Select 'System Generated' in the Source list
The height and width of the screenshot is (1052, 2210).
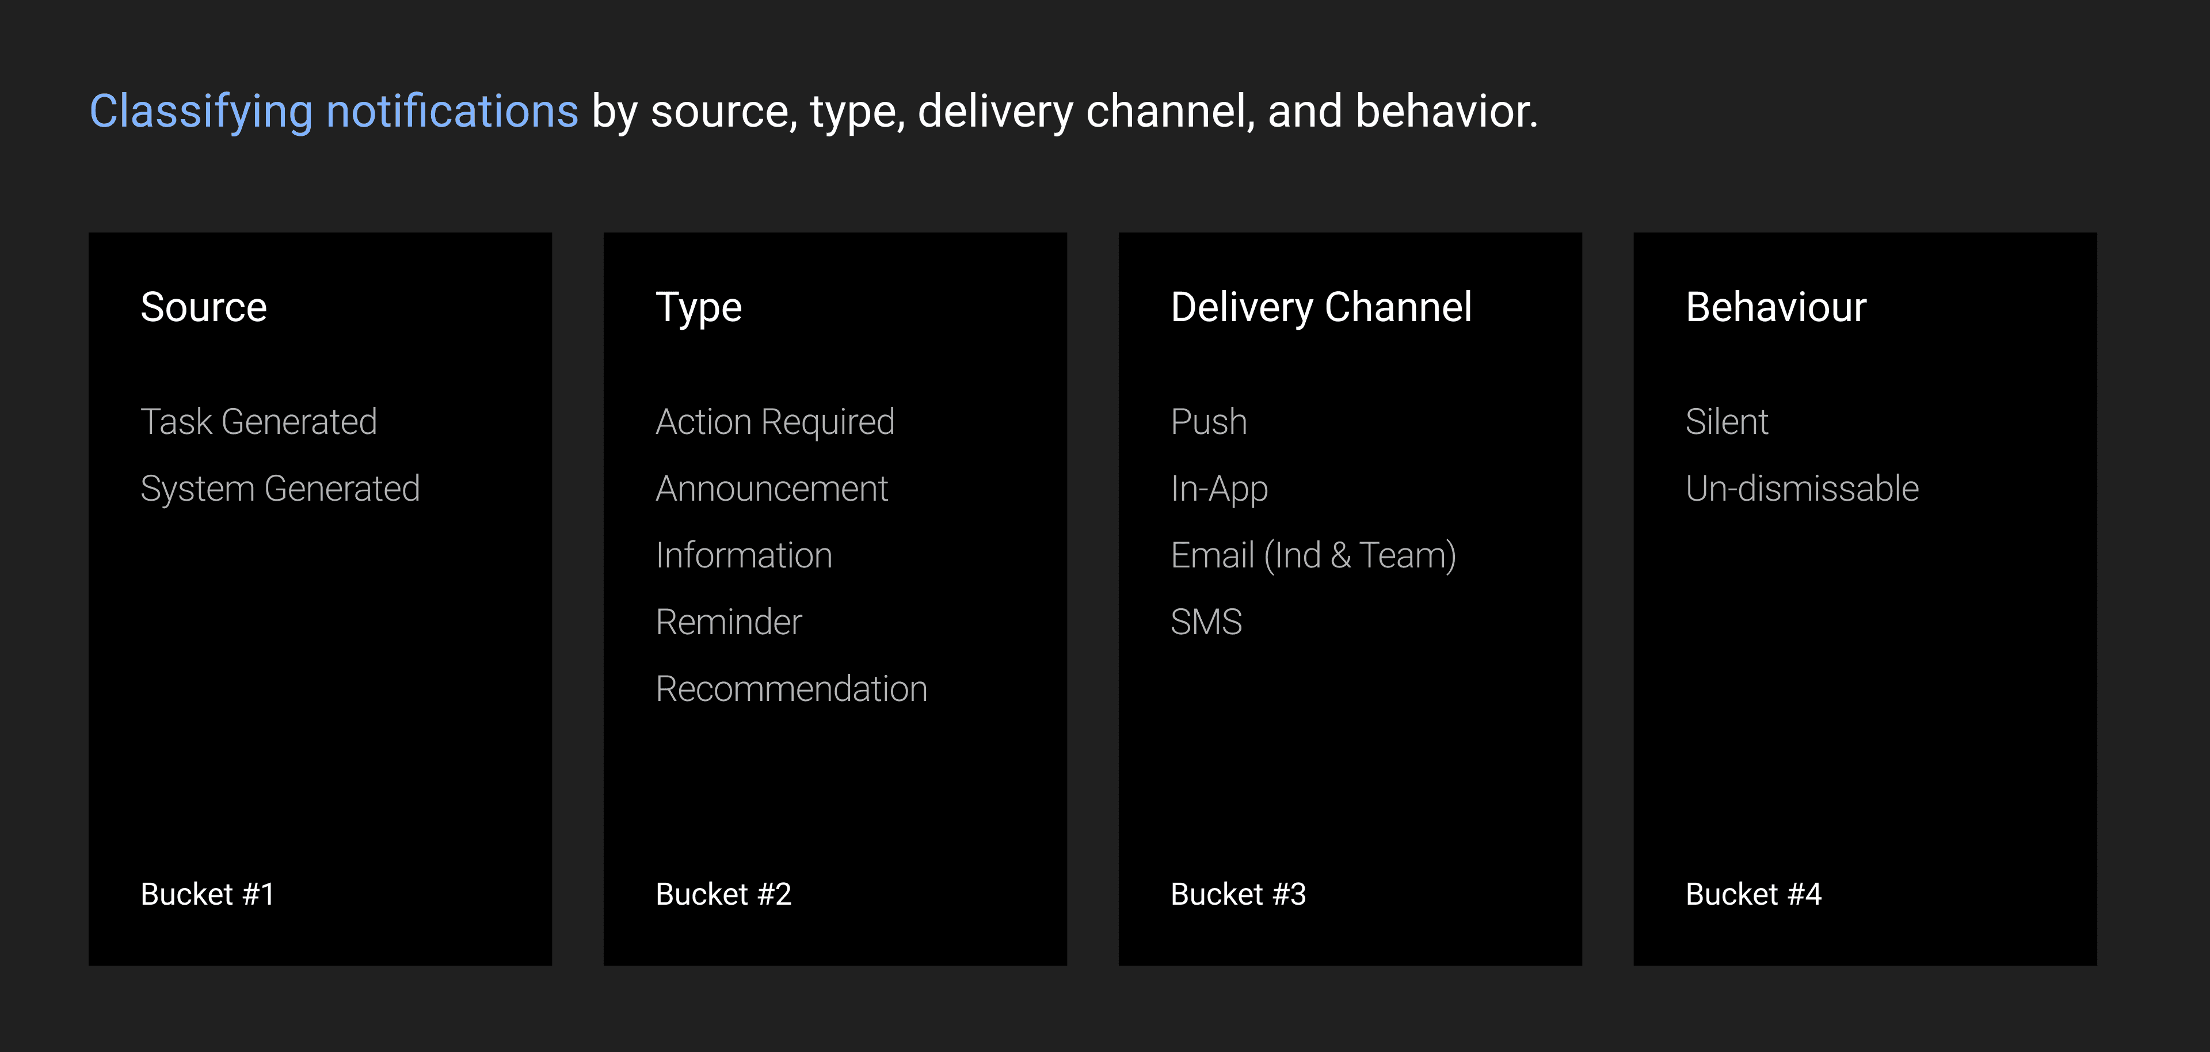(x=280, y=488)
